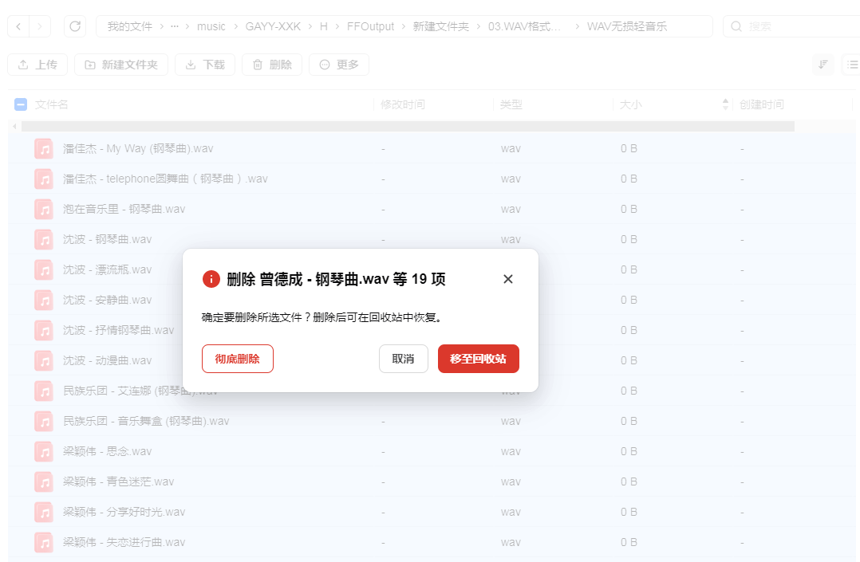860x562 pixels.
Task: Choose 彻底删除 permanent delete
Action: [x=238, y=359]
